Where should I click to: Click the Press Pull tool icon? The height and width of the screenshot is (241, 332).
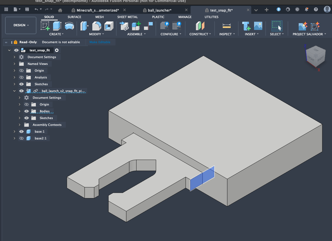(x=84, y=26)
